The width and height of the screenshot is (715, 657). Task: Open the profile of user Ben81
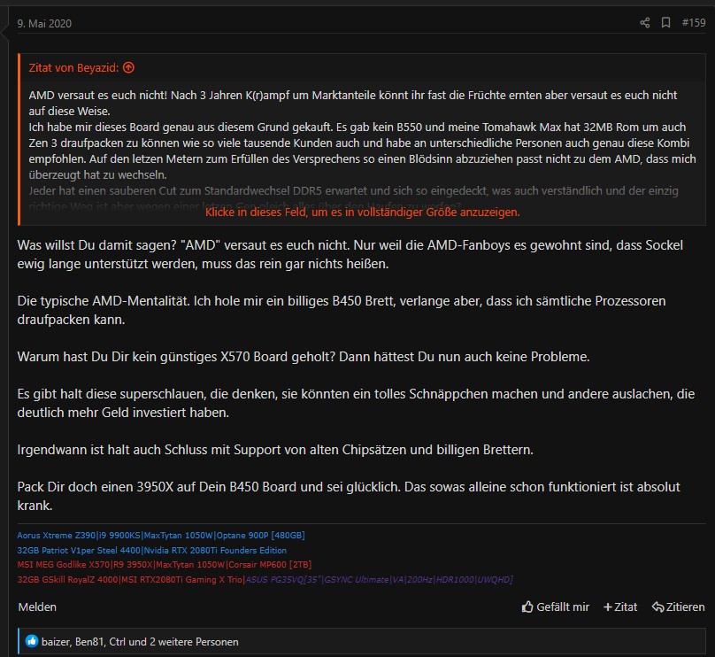[89, 641]
